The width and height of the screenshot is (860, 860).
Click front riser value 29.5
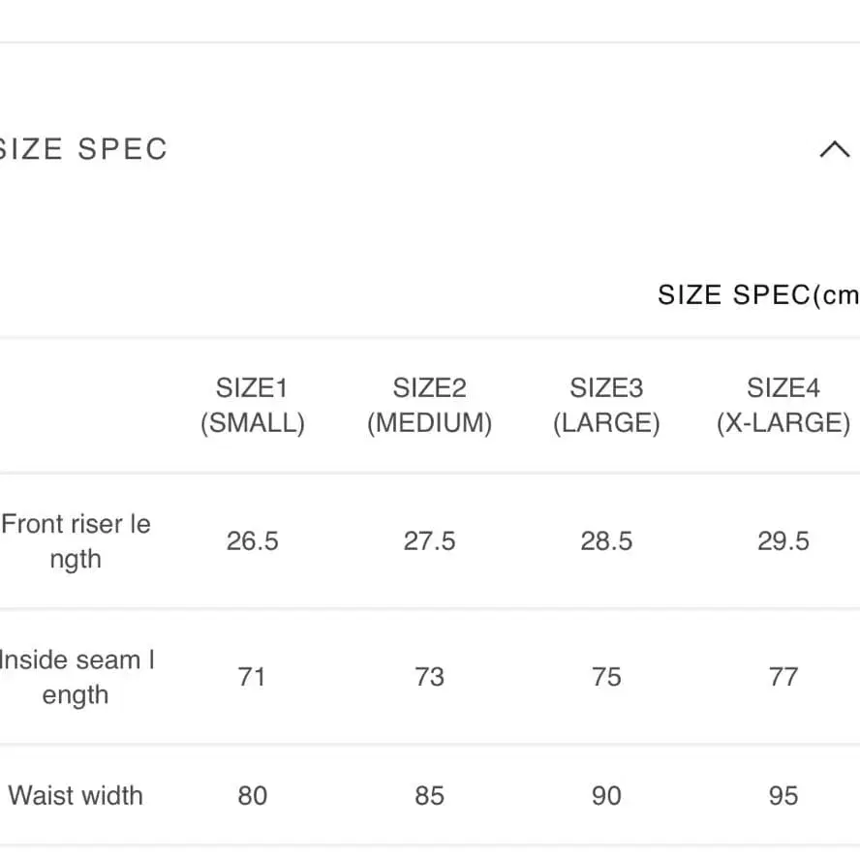pyautogui.click(x=783, y=541)
